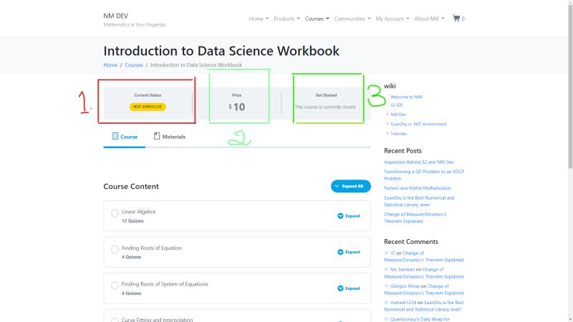The image size is (573, 322).
Task: Open Fastest Java Matrix Multiplication post
Action: pos(418,188)
